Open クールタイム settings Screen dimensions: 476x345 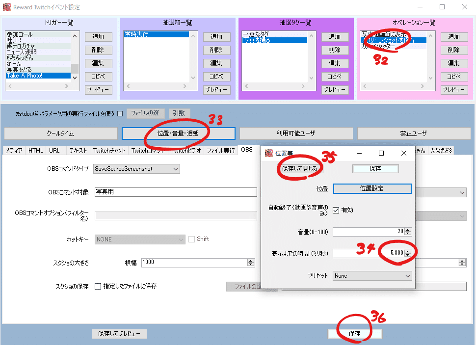pyautogui.click(x=61, y=133)
